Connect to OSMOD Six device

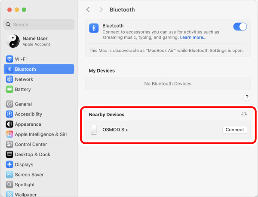[x=235, y=130]
